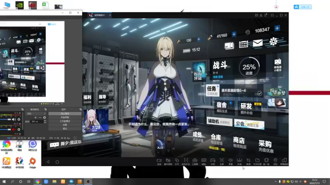
Task: Click OBS transition duration stepper
Action: click(x=45, y=121)
